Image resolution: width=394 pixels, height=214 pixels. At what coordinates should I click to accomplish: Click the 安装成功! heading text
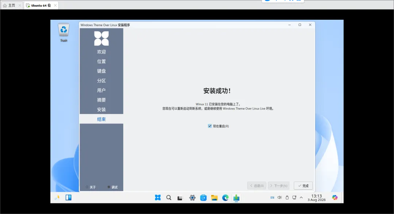tap(217, 91)
